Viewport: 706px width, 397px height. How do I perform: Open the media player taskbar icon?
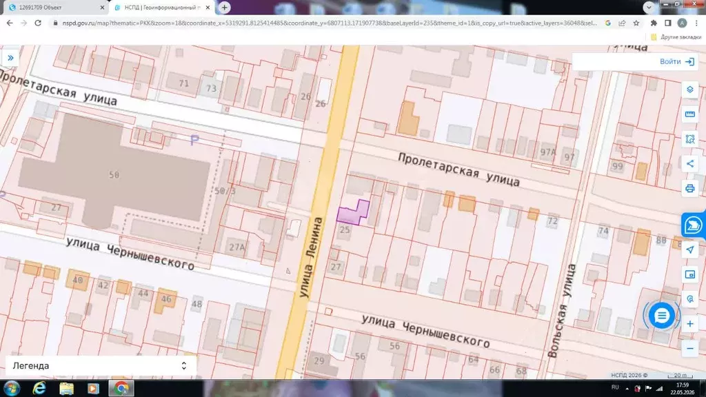click(x=93, y=388)
